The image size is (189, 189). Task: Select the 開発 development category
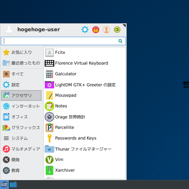point(21,160)
